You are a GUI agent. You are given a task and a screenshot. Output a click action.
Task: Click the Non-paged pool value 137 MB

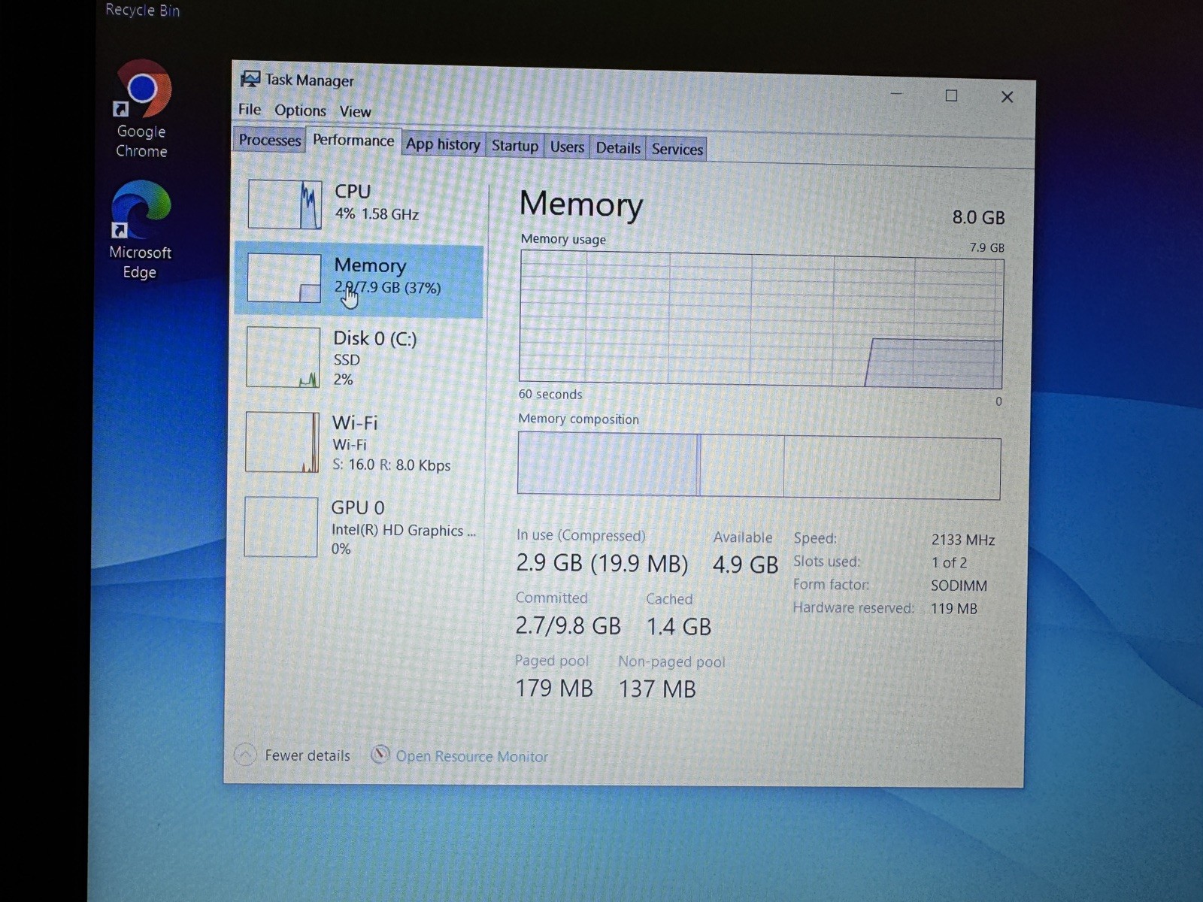click(657, 689)
